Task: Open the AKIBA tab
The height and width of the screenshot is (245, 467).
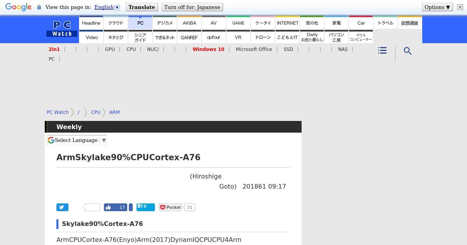Action: click(x=189, y=23)
